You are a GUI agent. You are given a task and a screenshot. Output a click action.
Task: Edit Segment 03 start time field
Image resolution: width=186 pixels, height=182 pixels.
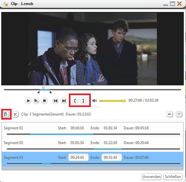[78, 157]
